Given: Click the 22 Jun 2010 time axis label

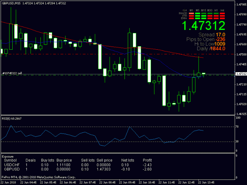Looking at the screenshot, I should [x=8, y=183].
